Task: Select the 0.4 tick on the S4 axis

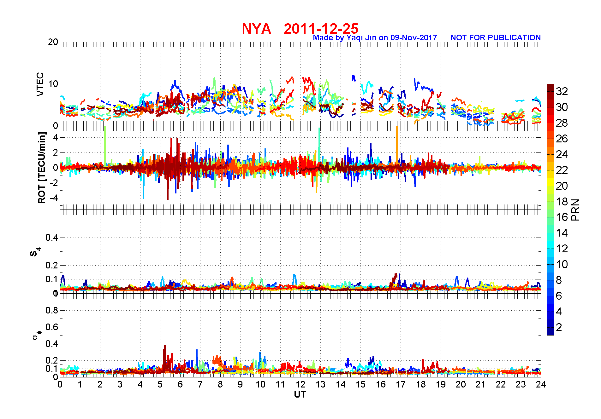Action: coord(52,238)
